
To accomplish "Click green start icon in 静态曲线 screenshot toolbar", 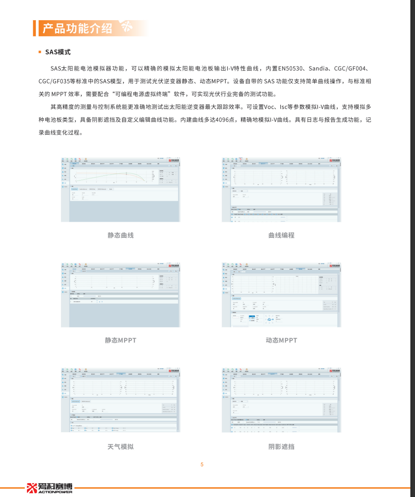I will pos(67,159).
